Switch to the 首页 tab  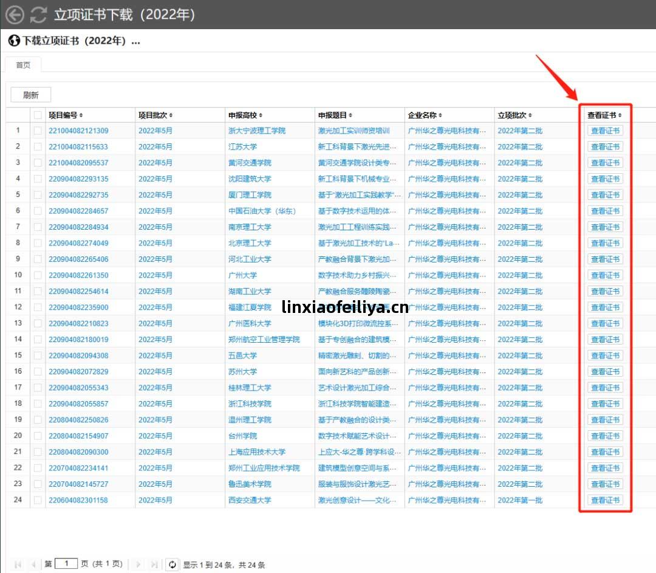(x=23, y=65)
